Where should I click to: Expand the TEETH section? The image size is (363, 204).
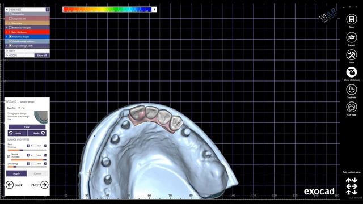[7, 50]
